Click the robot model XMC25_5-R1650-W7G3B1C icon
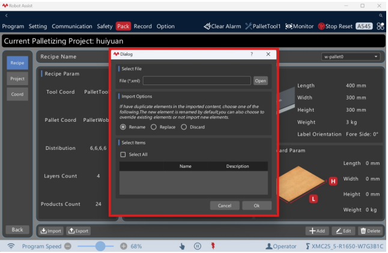 pos(308,246)
